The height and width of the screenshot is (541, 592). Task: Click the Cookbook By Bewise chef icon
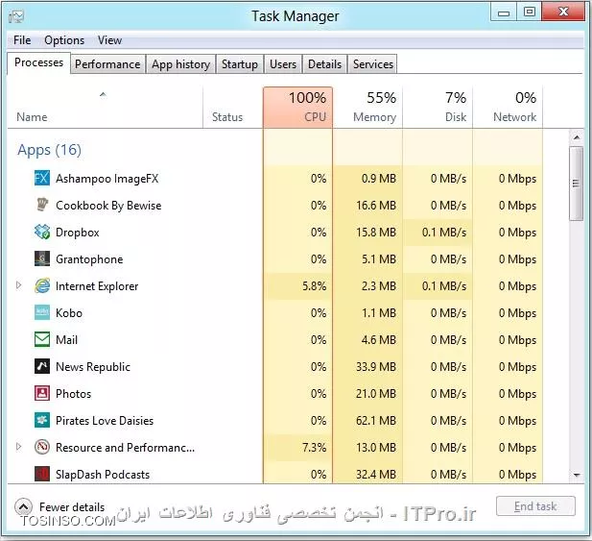click(x=42, y=205)
